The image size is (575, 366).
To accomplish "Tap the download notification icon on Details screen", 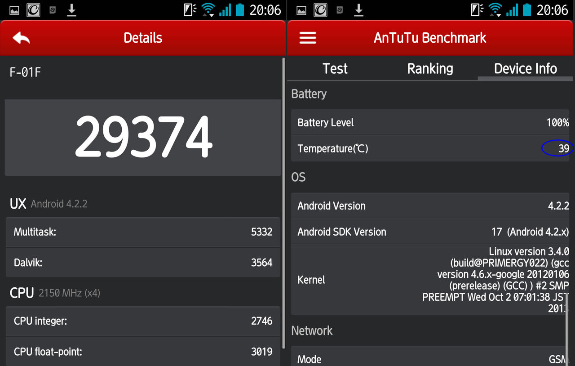I will pyautogui.click(x=71, y=10).
